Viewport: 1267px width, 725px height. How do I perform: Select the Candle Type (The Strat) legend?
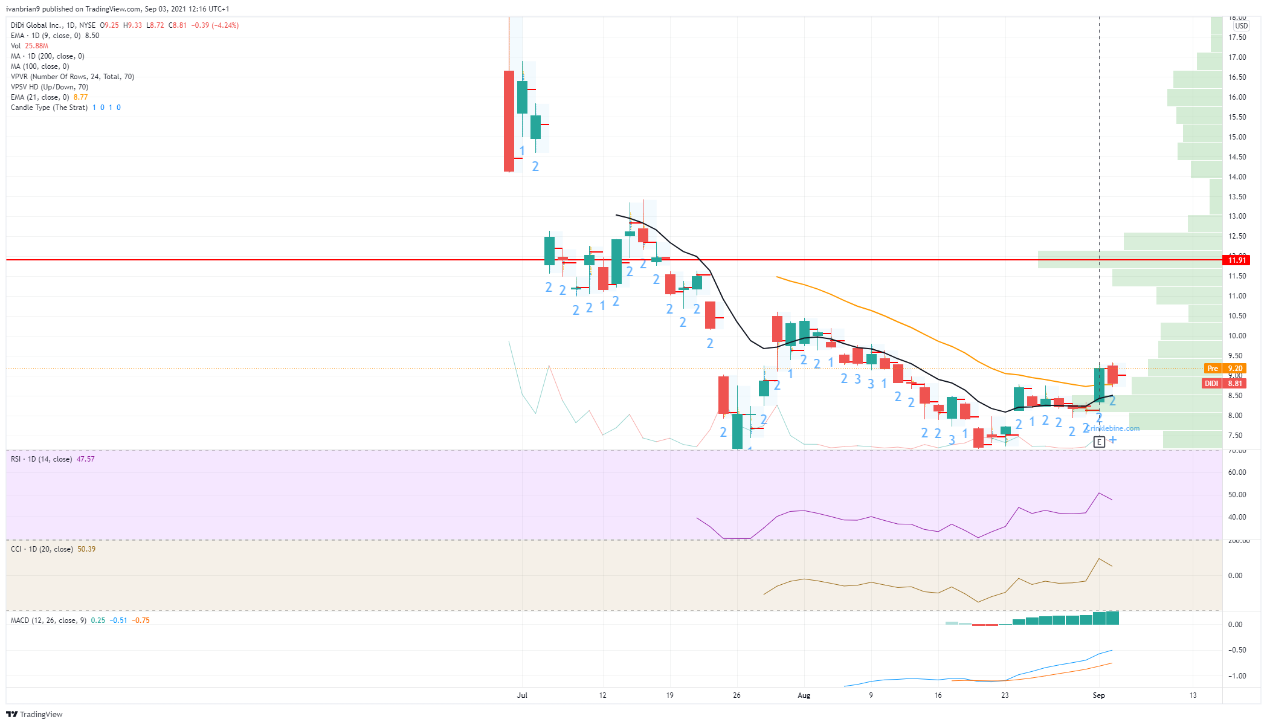(49, 108)
